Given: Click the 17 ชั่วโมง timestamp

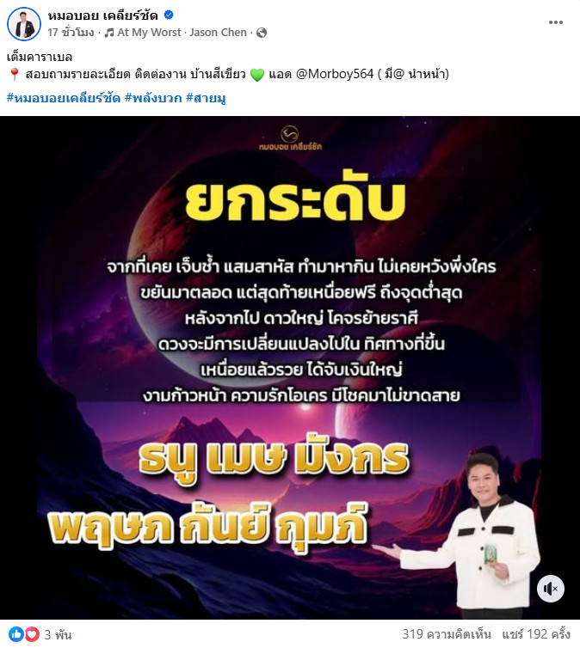Looking at the screenshot, I should tap(71, 33).
